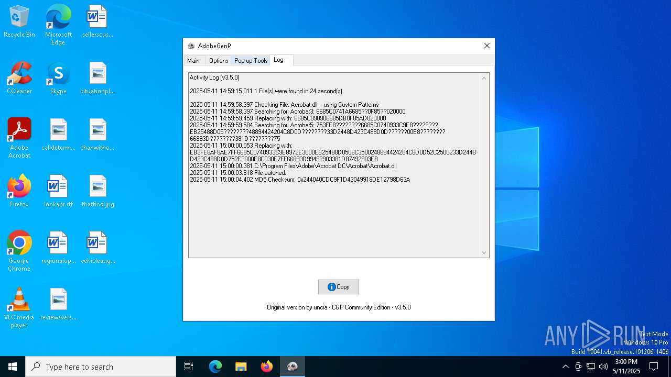671x377 pixels.
Task: Show hidden system tray icons
Action: [x=565, y=367]
